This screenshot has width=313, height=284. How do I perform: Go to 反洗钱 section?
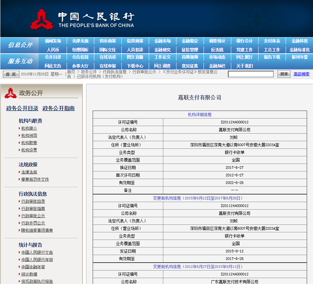coord(217,50)
